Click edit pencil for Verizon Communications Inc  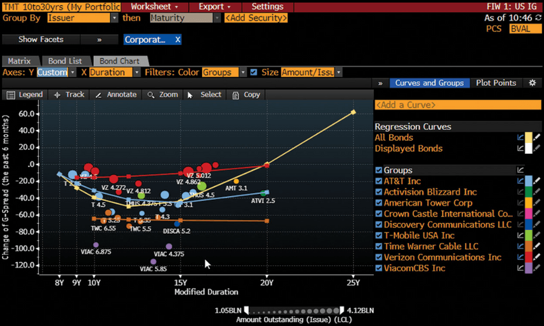click(x=537, y=257)
